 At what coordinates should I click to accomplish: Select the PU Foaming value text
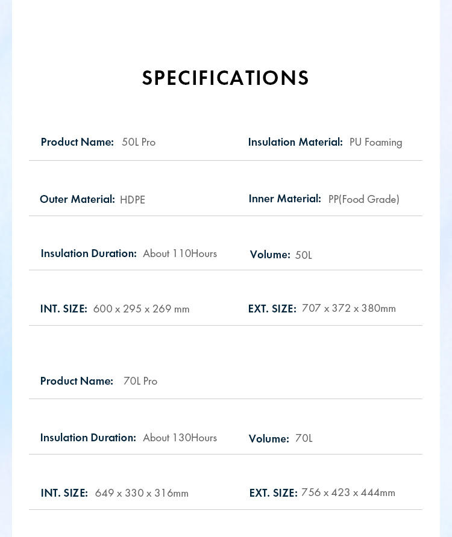(x=375, y=142)
